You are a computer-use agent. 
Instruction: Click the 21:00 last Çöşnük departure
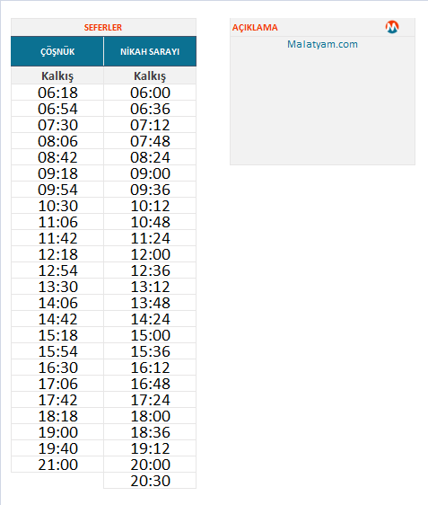(57, 465)
